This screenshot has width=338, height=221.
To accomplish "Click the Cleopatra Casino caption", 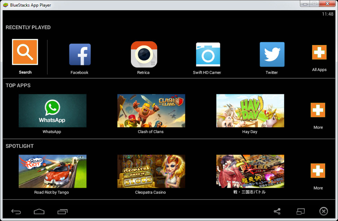I will coord(150,192).
